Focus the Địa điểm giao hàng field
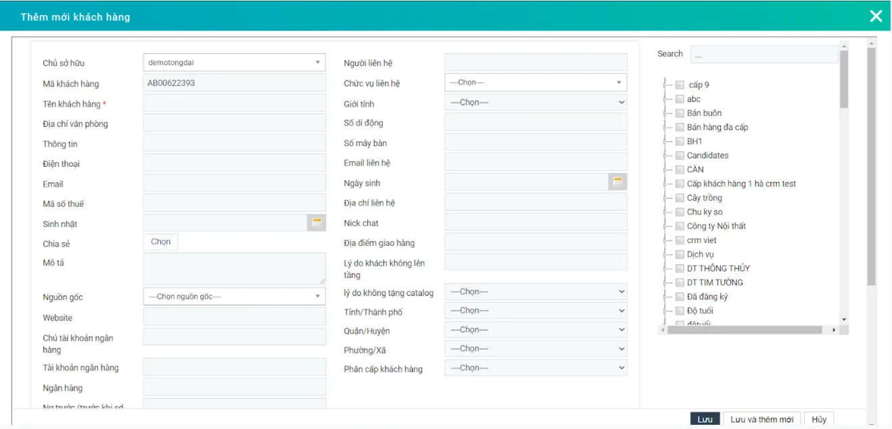Screen dimensions: 892x429 tap(536, 242)
